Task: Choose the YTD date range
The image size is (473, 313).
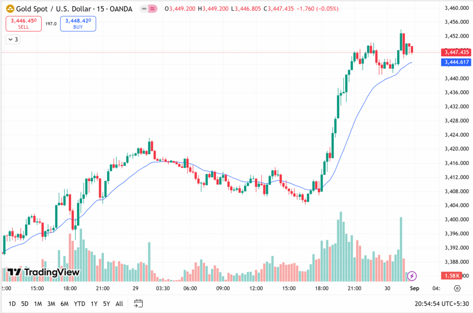Action: 79,304
